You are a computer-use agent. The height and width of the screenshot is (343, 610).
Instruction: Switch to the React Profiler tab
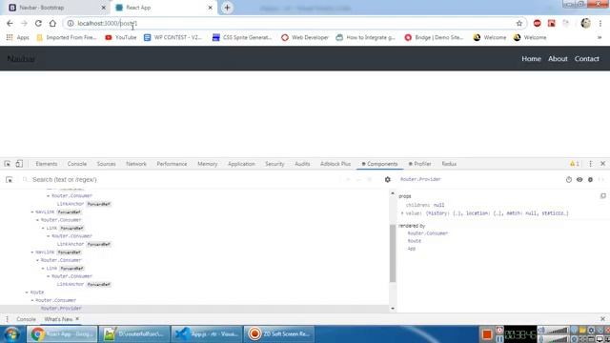pyautogui.click(x=419, y=164)
